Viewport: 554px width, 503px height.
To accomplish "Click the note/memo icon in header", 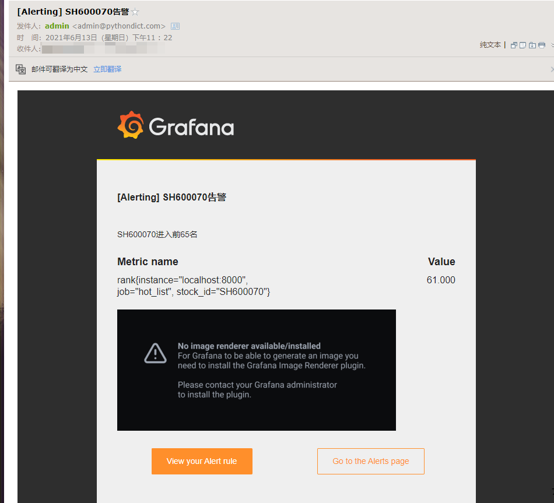I will pos(523,45).
